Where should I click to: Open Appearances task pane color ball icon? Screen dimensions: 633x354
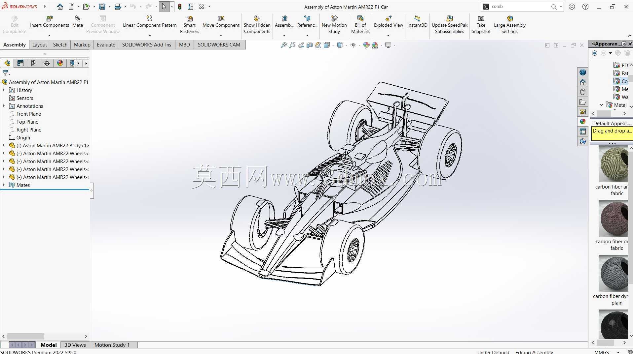click(583, 122)
